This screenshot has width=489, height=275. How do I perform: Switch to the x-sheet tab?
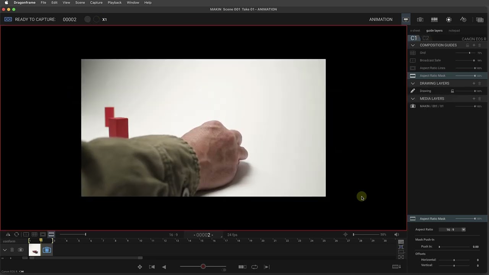pos(415,31)
